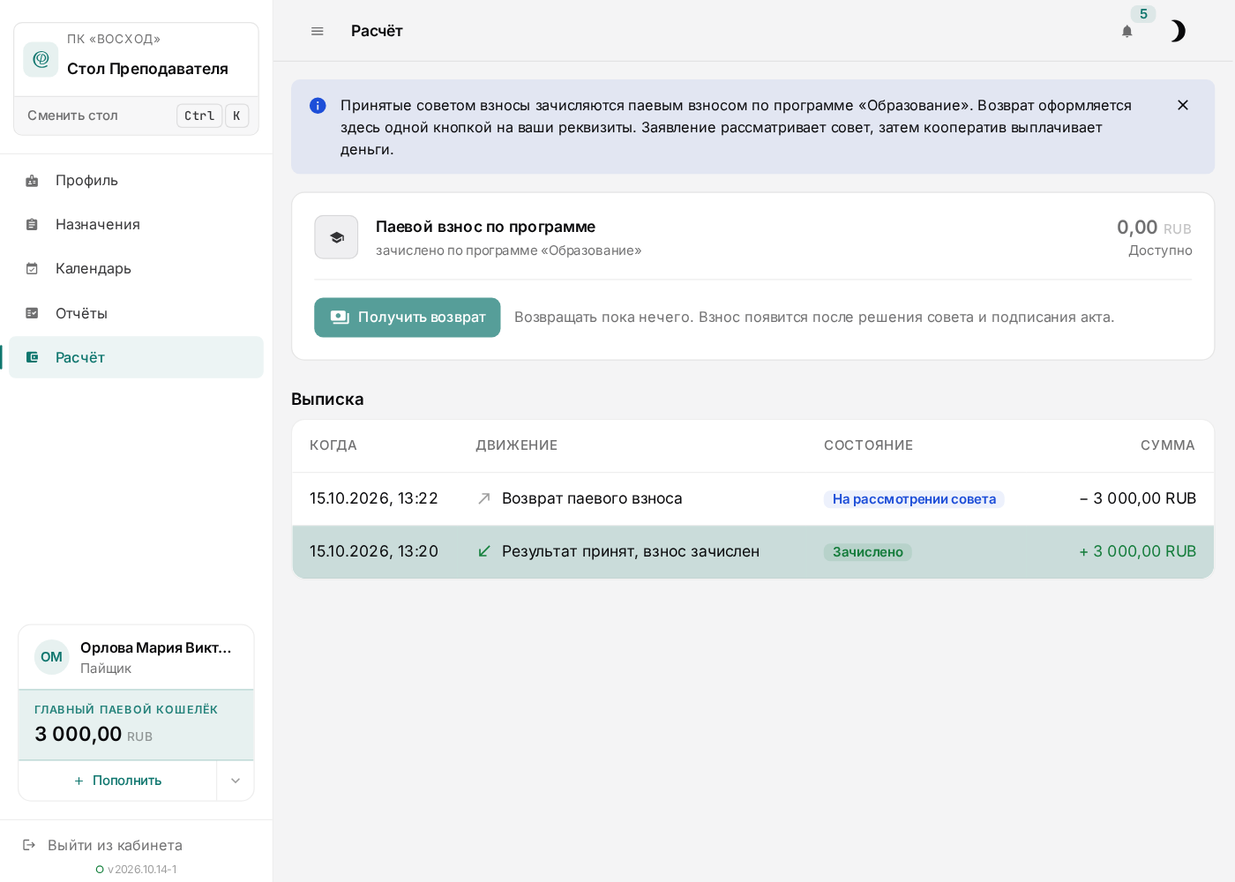Open the hamburger sidebar menu

(318, 31)
